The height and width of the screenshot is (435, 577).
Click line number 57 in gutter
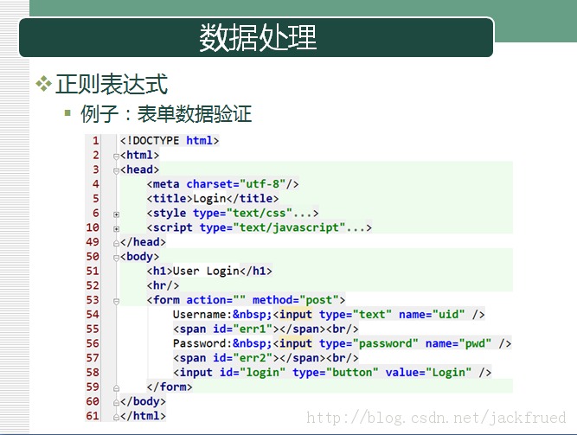click(x=93, y=358)
